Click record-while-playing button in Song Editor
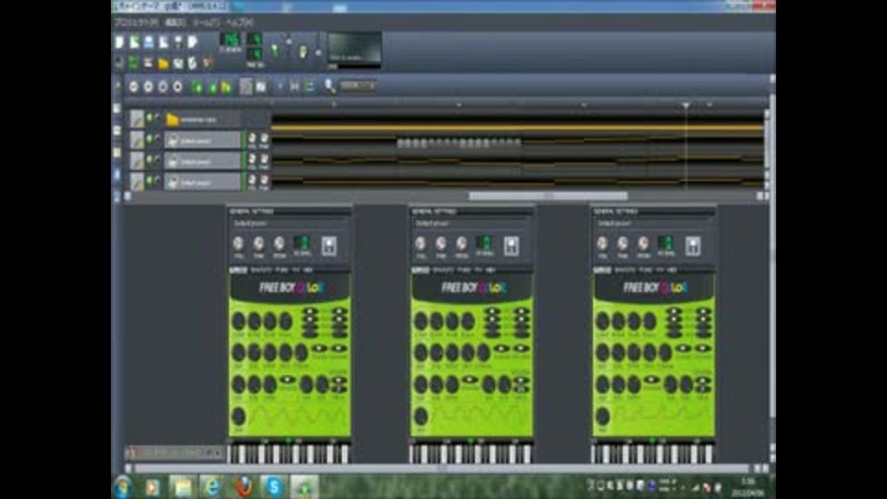The width and height of the screenshot is (887, 499). 163,87
